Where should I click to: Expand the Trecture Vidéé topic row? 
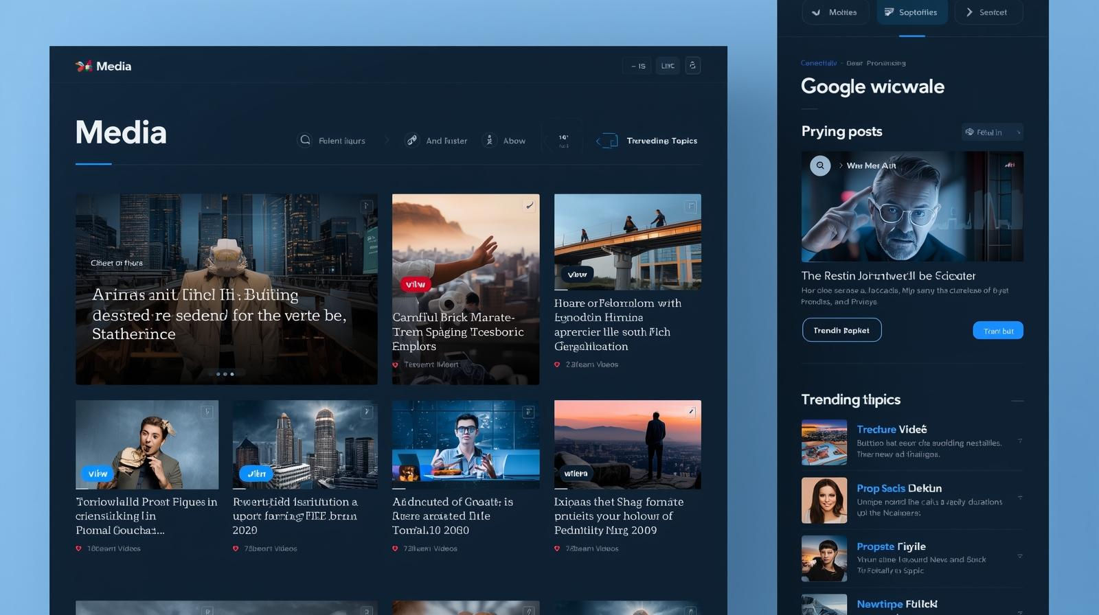tap(1019, 441)
